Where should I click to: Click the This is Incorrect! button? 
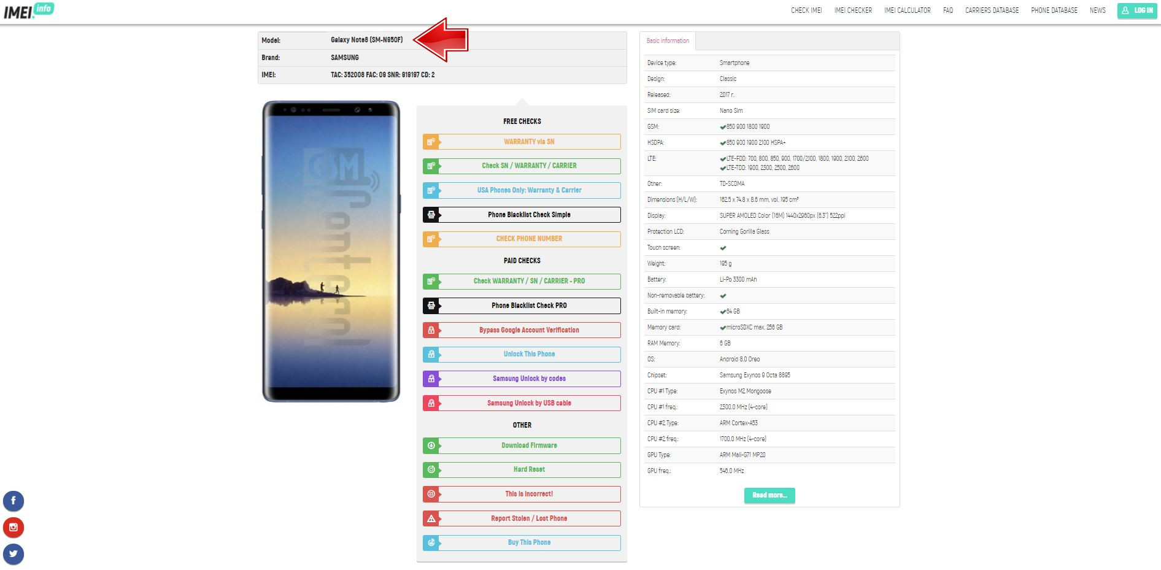(x=522, y=494)
